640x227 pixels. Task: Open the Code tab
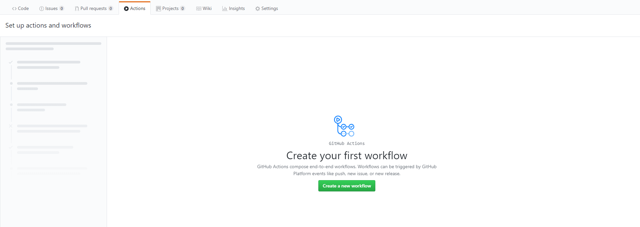[x=20, y=8]
